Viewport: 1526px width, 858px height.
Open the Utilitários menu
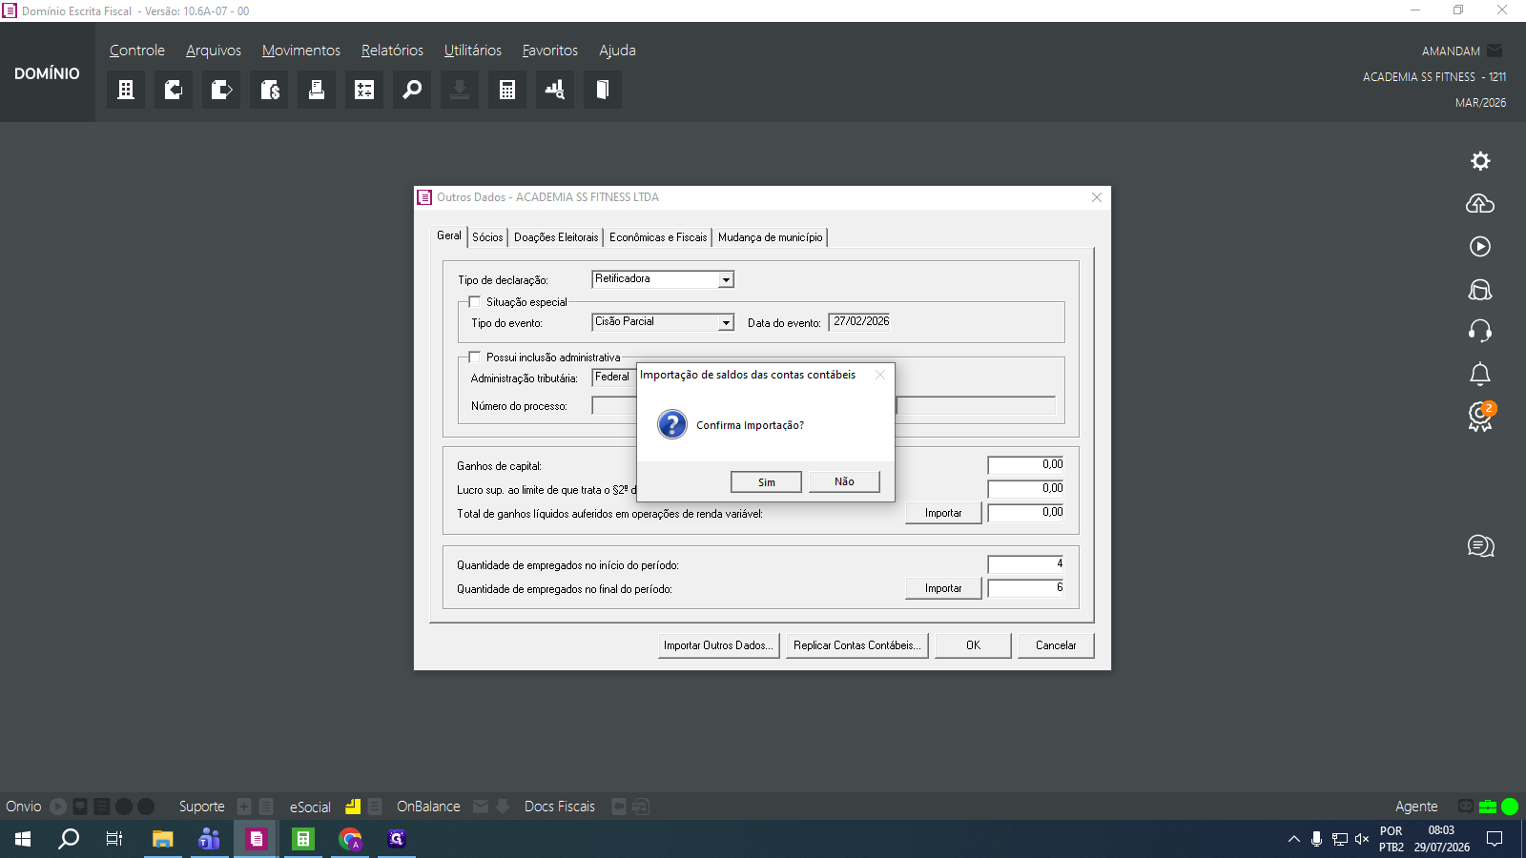[473, 51]
